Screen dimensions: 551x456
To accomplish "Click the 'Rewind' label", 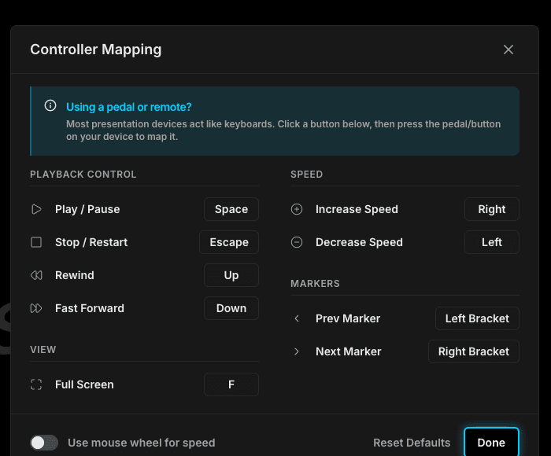I will pyautogui.click(x=75, y=275).
